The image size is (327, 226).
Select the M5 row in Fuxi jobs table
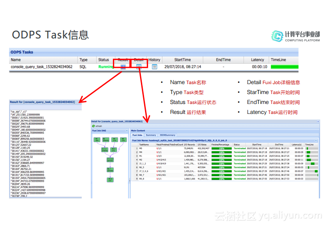224,149
